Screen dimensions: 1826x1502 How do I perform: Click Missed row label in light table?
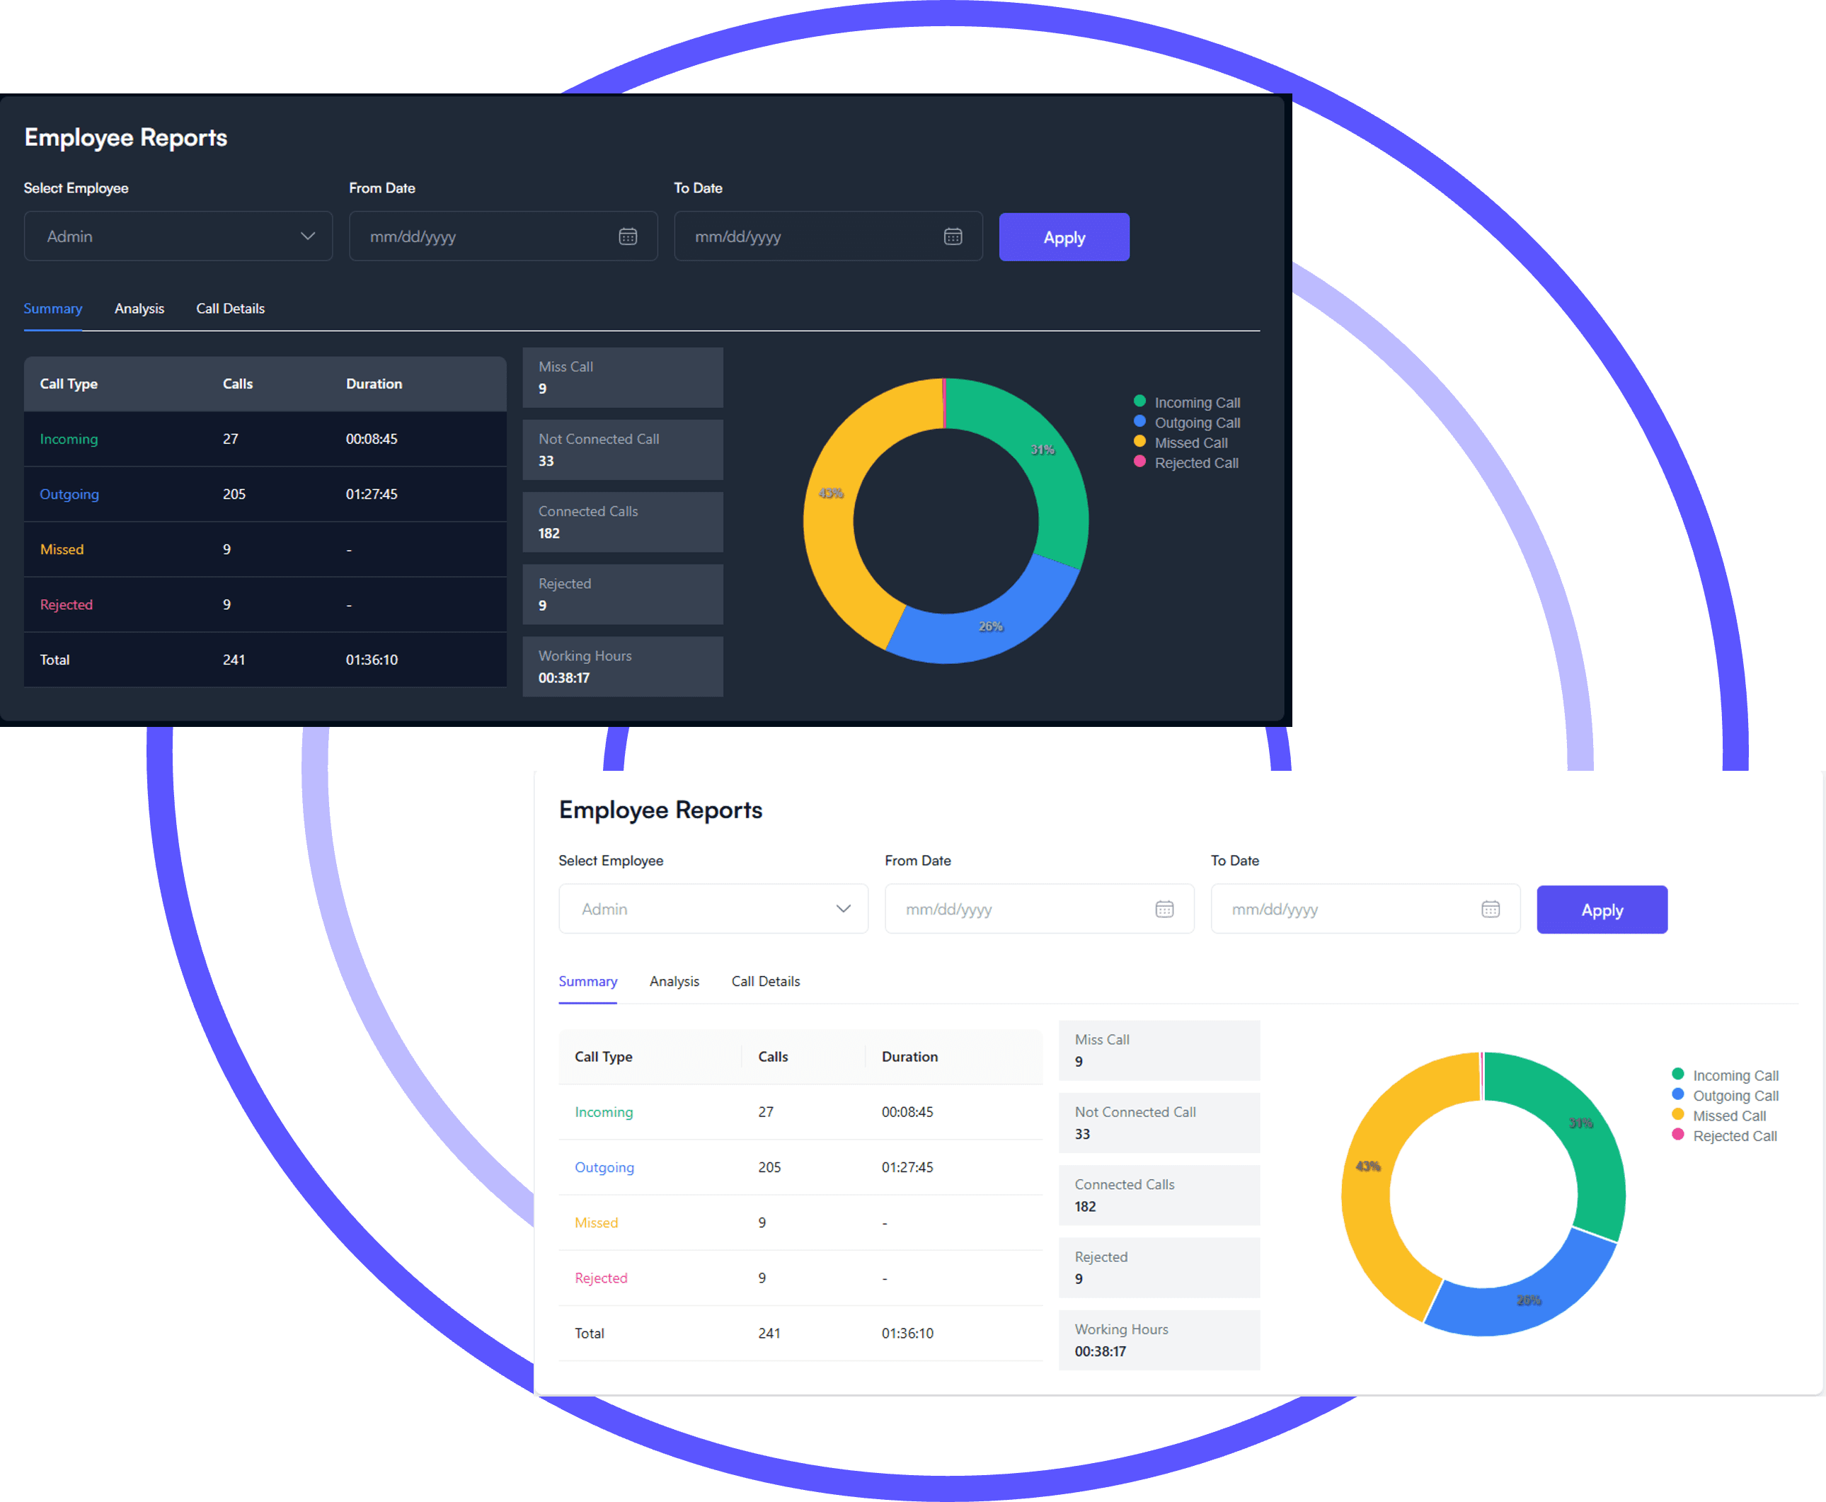point(596,1222)
